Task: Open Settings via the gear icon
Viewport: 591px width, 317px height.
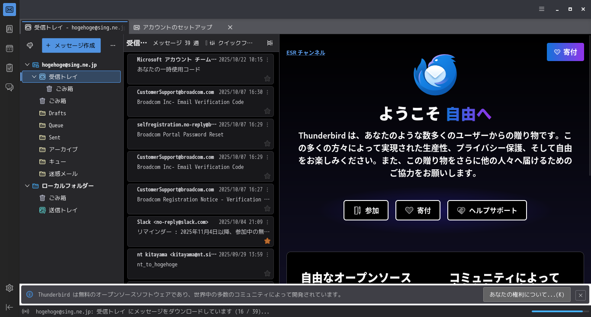Action: [x=10, y=288]
